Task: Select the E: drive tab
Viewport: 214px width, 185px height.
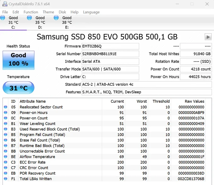Action: (x=67, y=23)
